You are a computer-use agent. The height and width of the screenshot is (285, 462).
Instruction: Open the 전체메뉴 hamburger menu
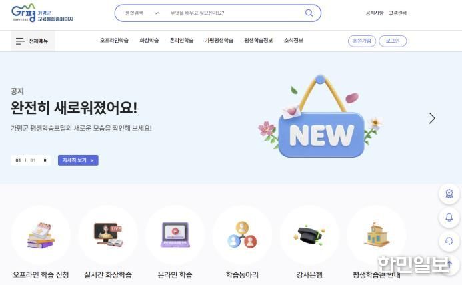point(33,41)
